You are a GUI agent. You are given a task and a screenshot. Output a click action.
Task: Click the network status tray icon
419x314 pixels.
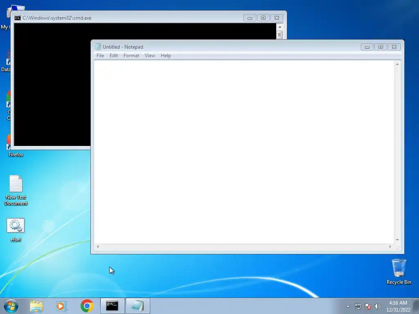[358, 306]
